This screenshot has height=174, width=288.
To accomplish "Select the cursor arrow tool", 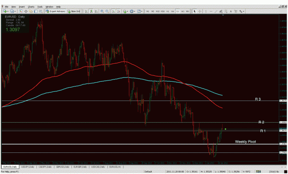I will (x=195, y=11).
